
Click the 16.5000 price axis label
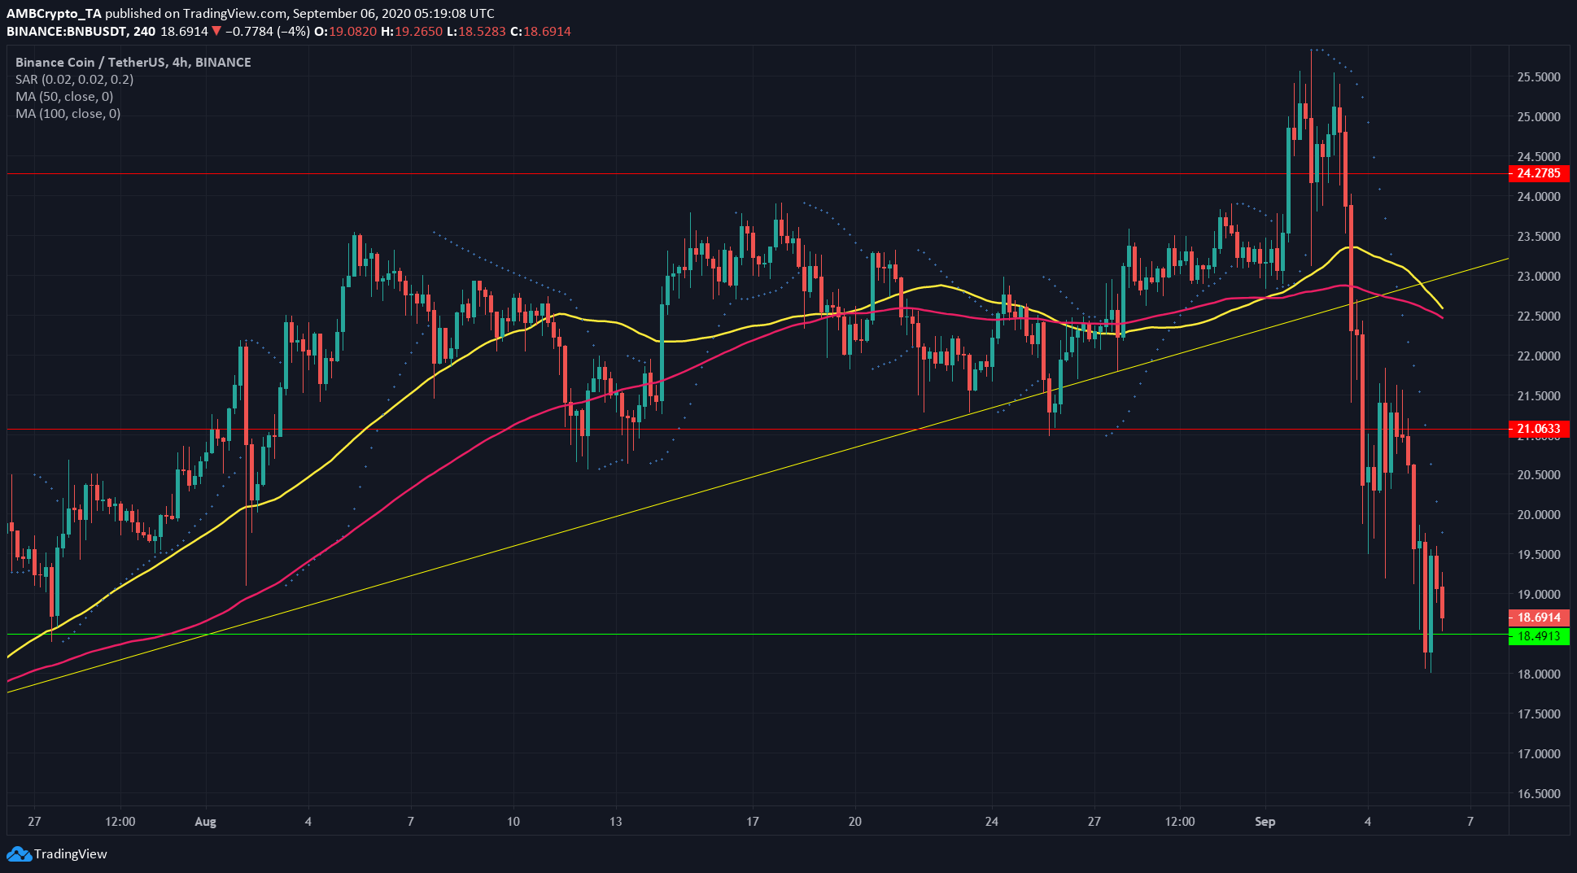click(1538, 794)
